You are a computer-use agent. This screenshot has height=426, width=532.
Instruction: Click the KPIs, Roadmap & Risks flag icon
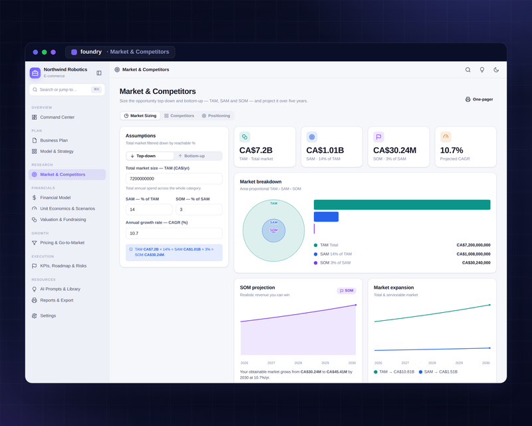tap(35, 266)
